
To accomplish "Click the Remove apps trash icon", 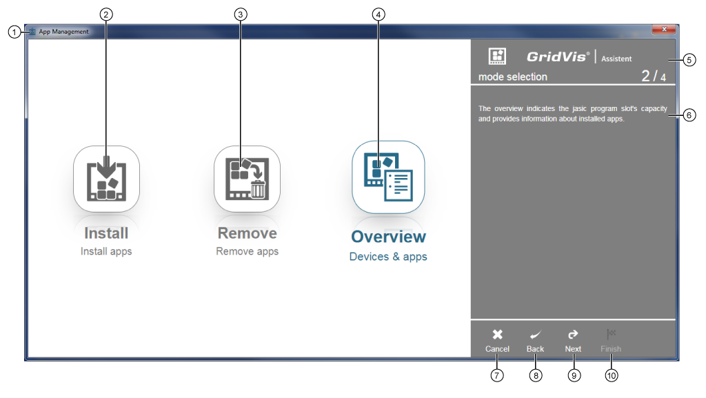I will [x=247, y=179].
